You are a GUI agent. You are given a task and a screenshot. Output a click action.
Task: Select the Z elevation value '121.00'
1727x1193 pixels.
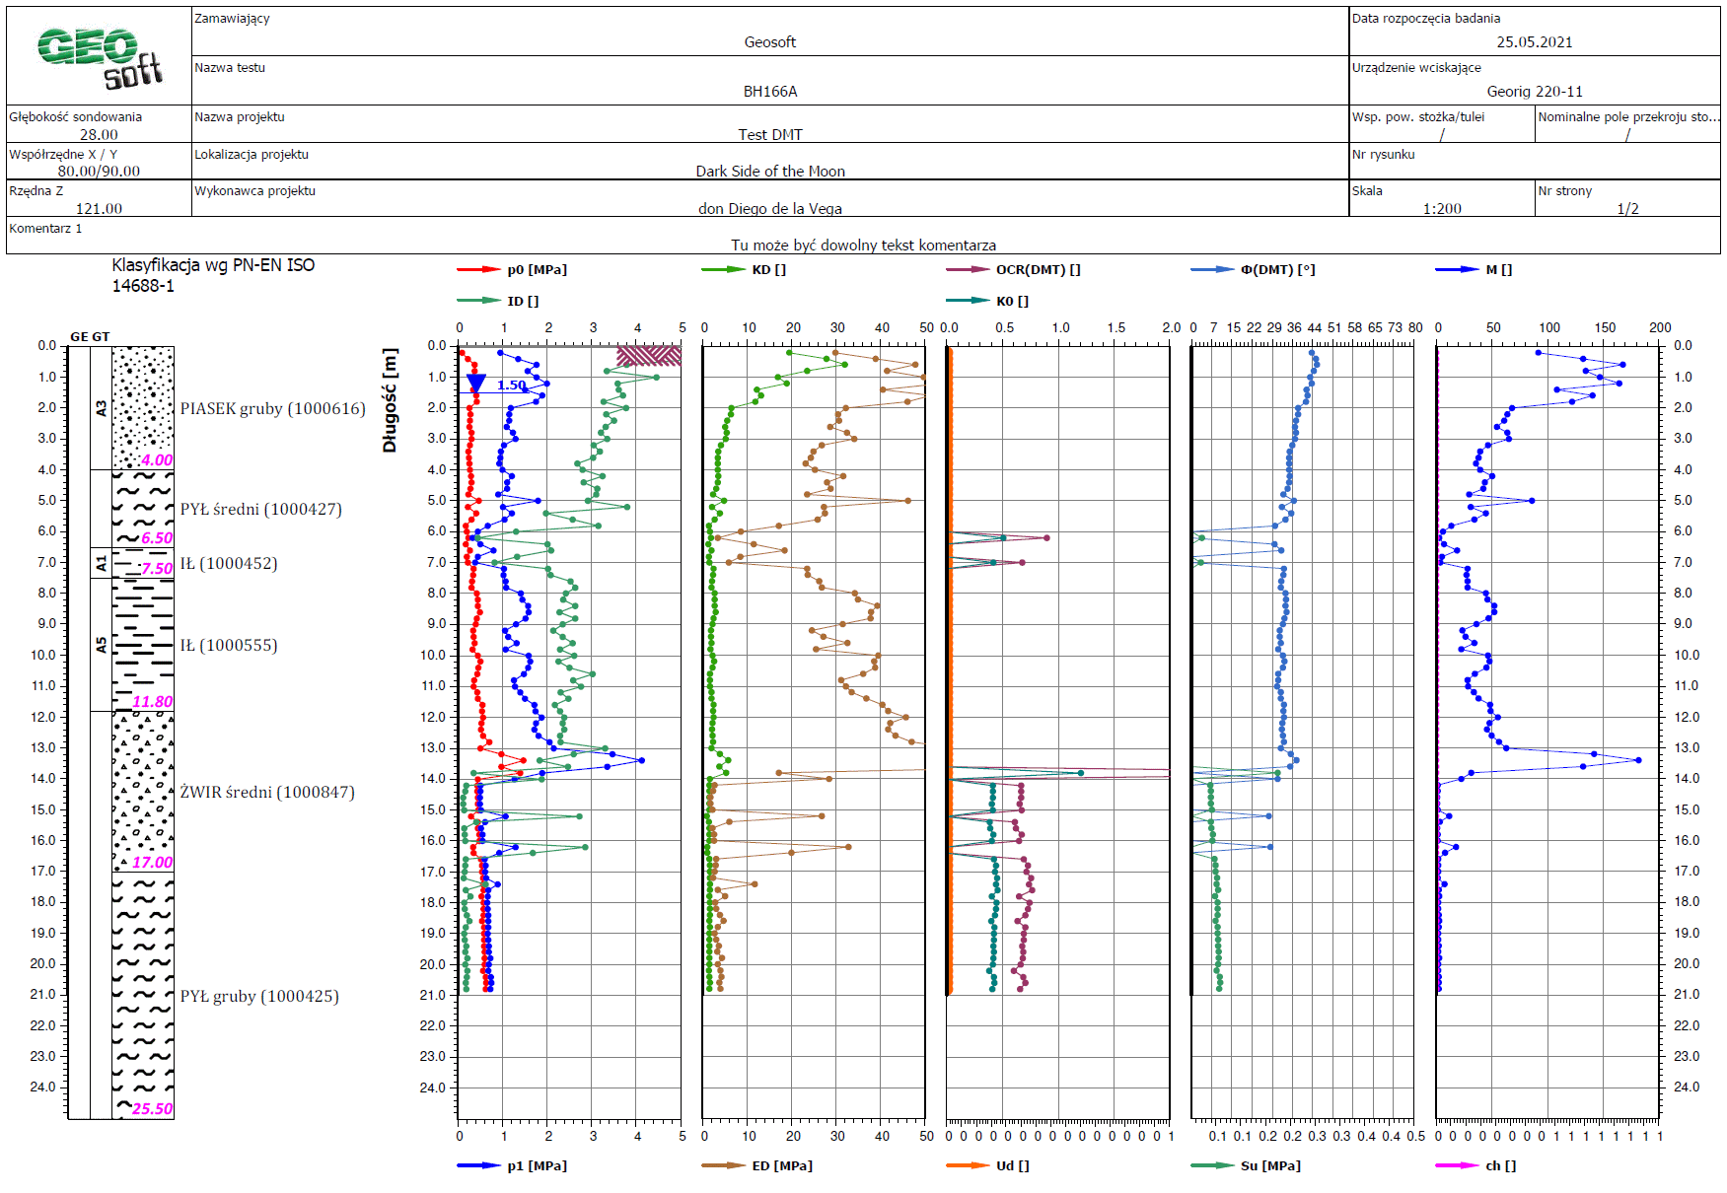click(x=99, y=208)
